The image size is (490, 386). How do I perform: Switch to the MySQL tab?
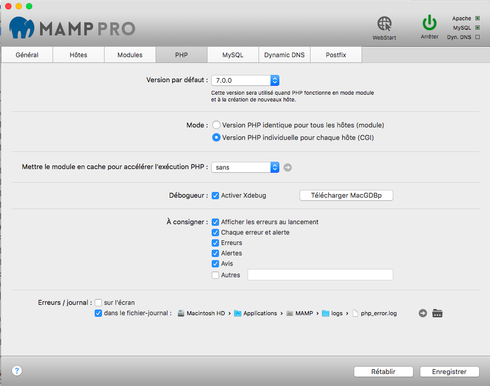[233, 55]
